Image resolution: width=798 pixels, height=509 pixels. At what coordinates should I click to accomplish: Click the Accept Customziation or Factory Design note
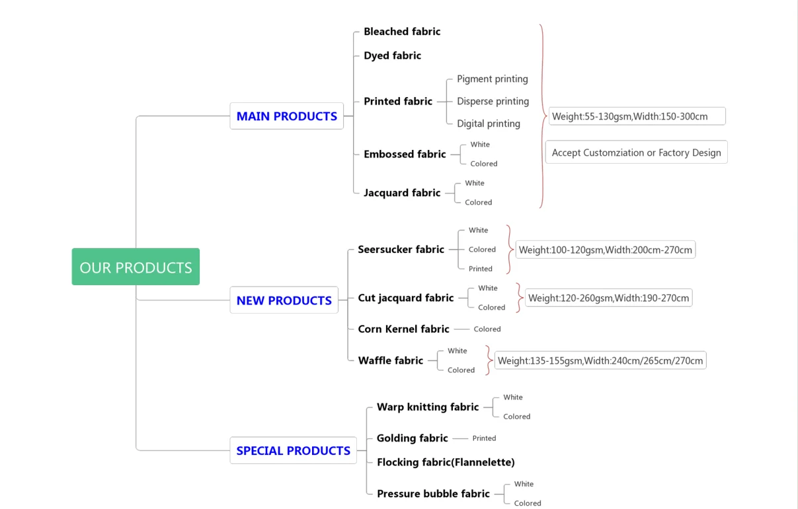(636, 153)
